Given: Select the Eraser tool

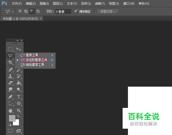Looking at the screenshot, I should [10, 83].
